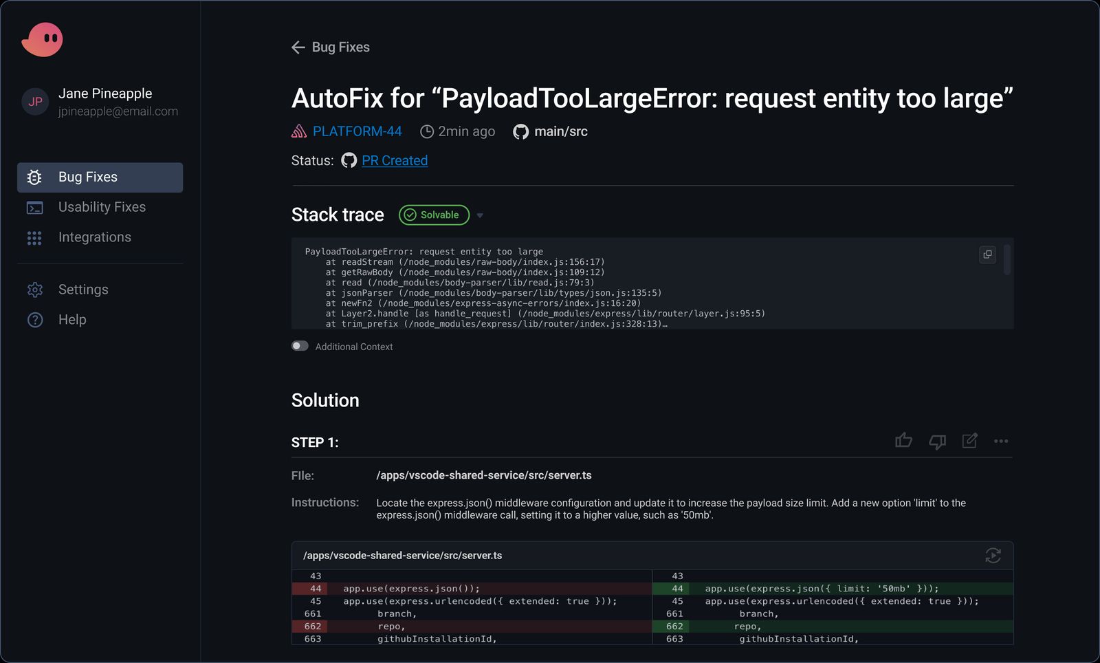1100x663 pixels.
Task: Click the Usability Fixes terminal icon
Action: point(34,207)
